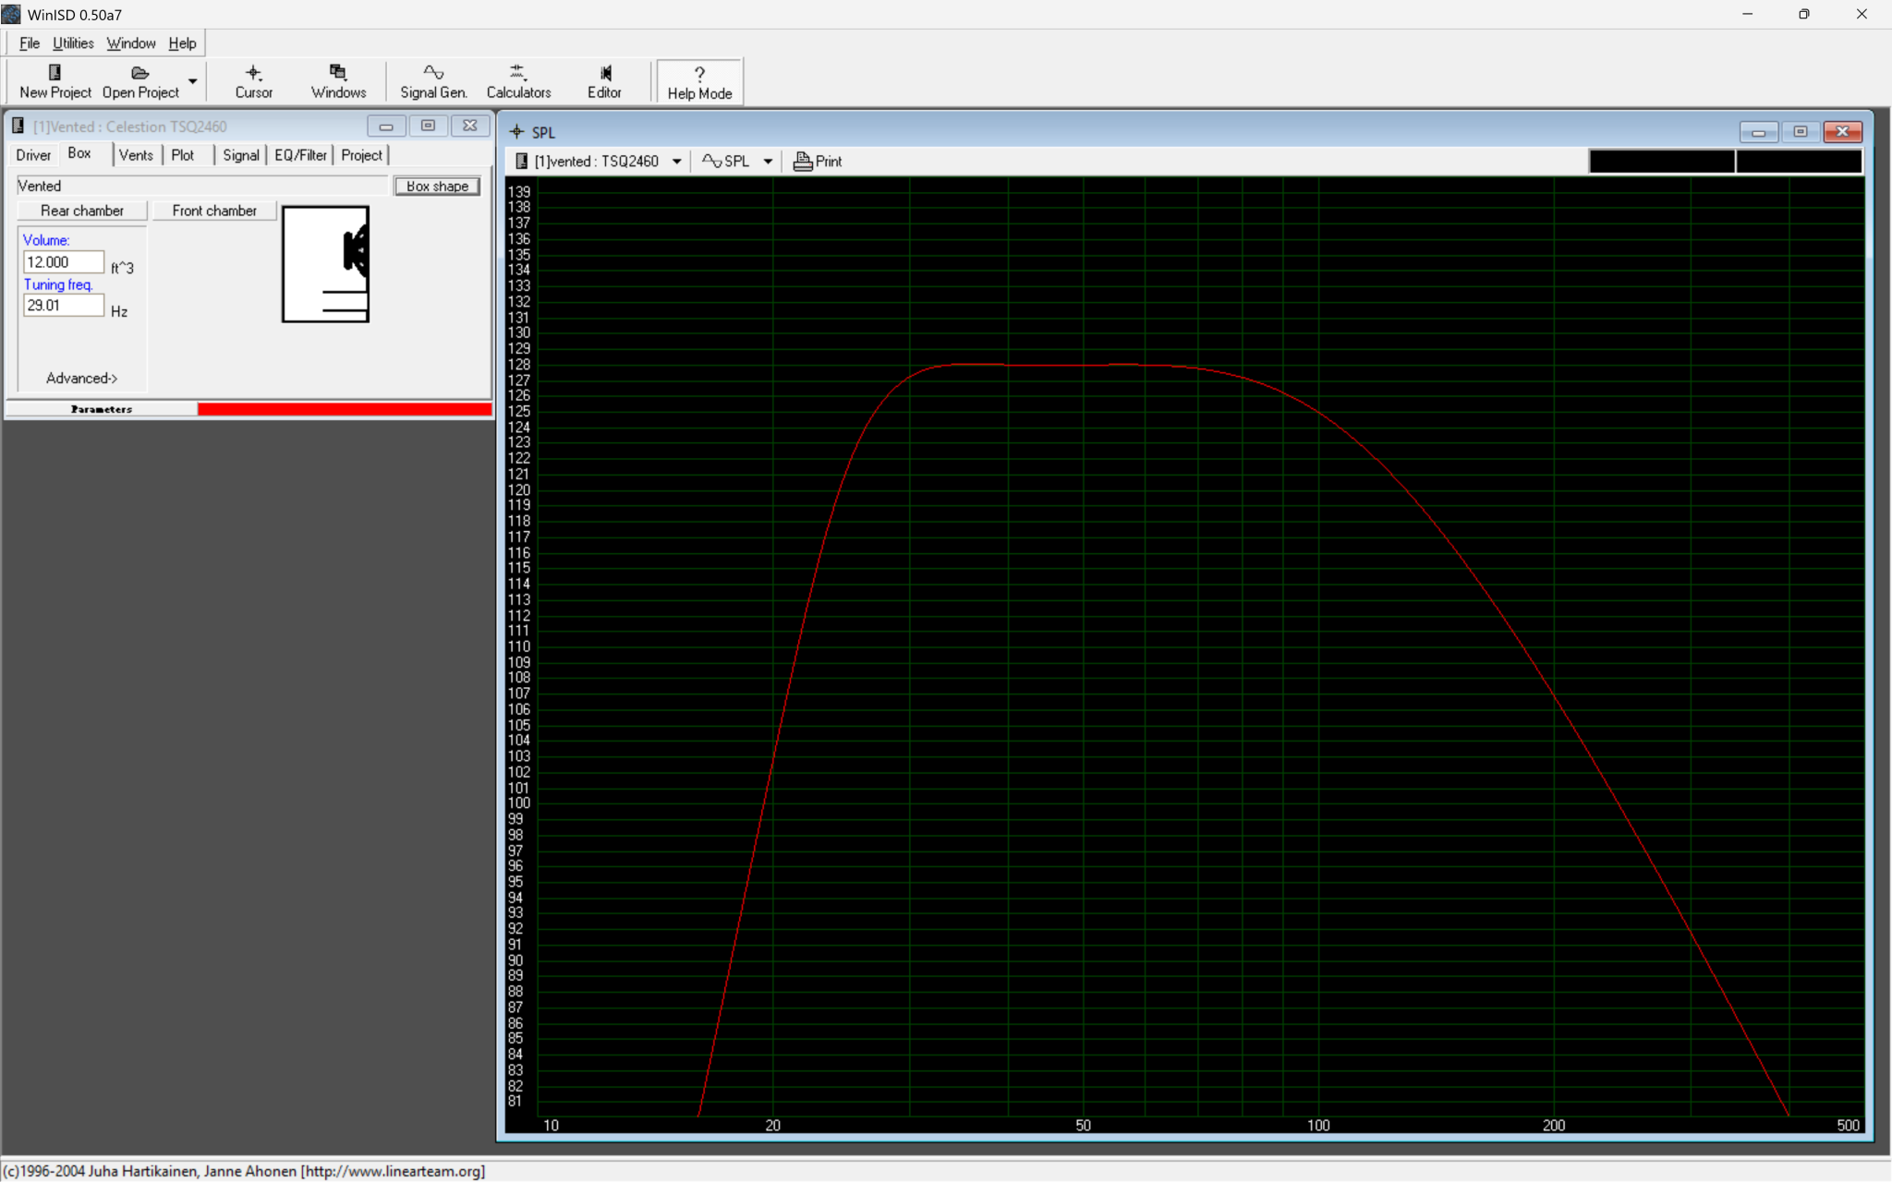Image resolution: width=1892 pixels, height=1182 pixels.
Task: Switch to the Plot tab
Action: [x=183, y=155]
